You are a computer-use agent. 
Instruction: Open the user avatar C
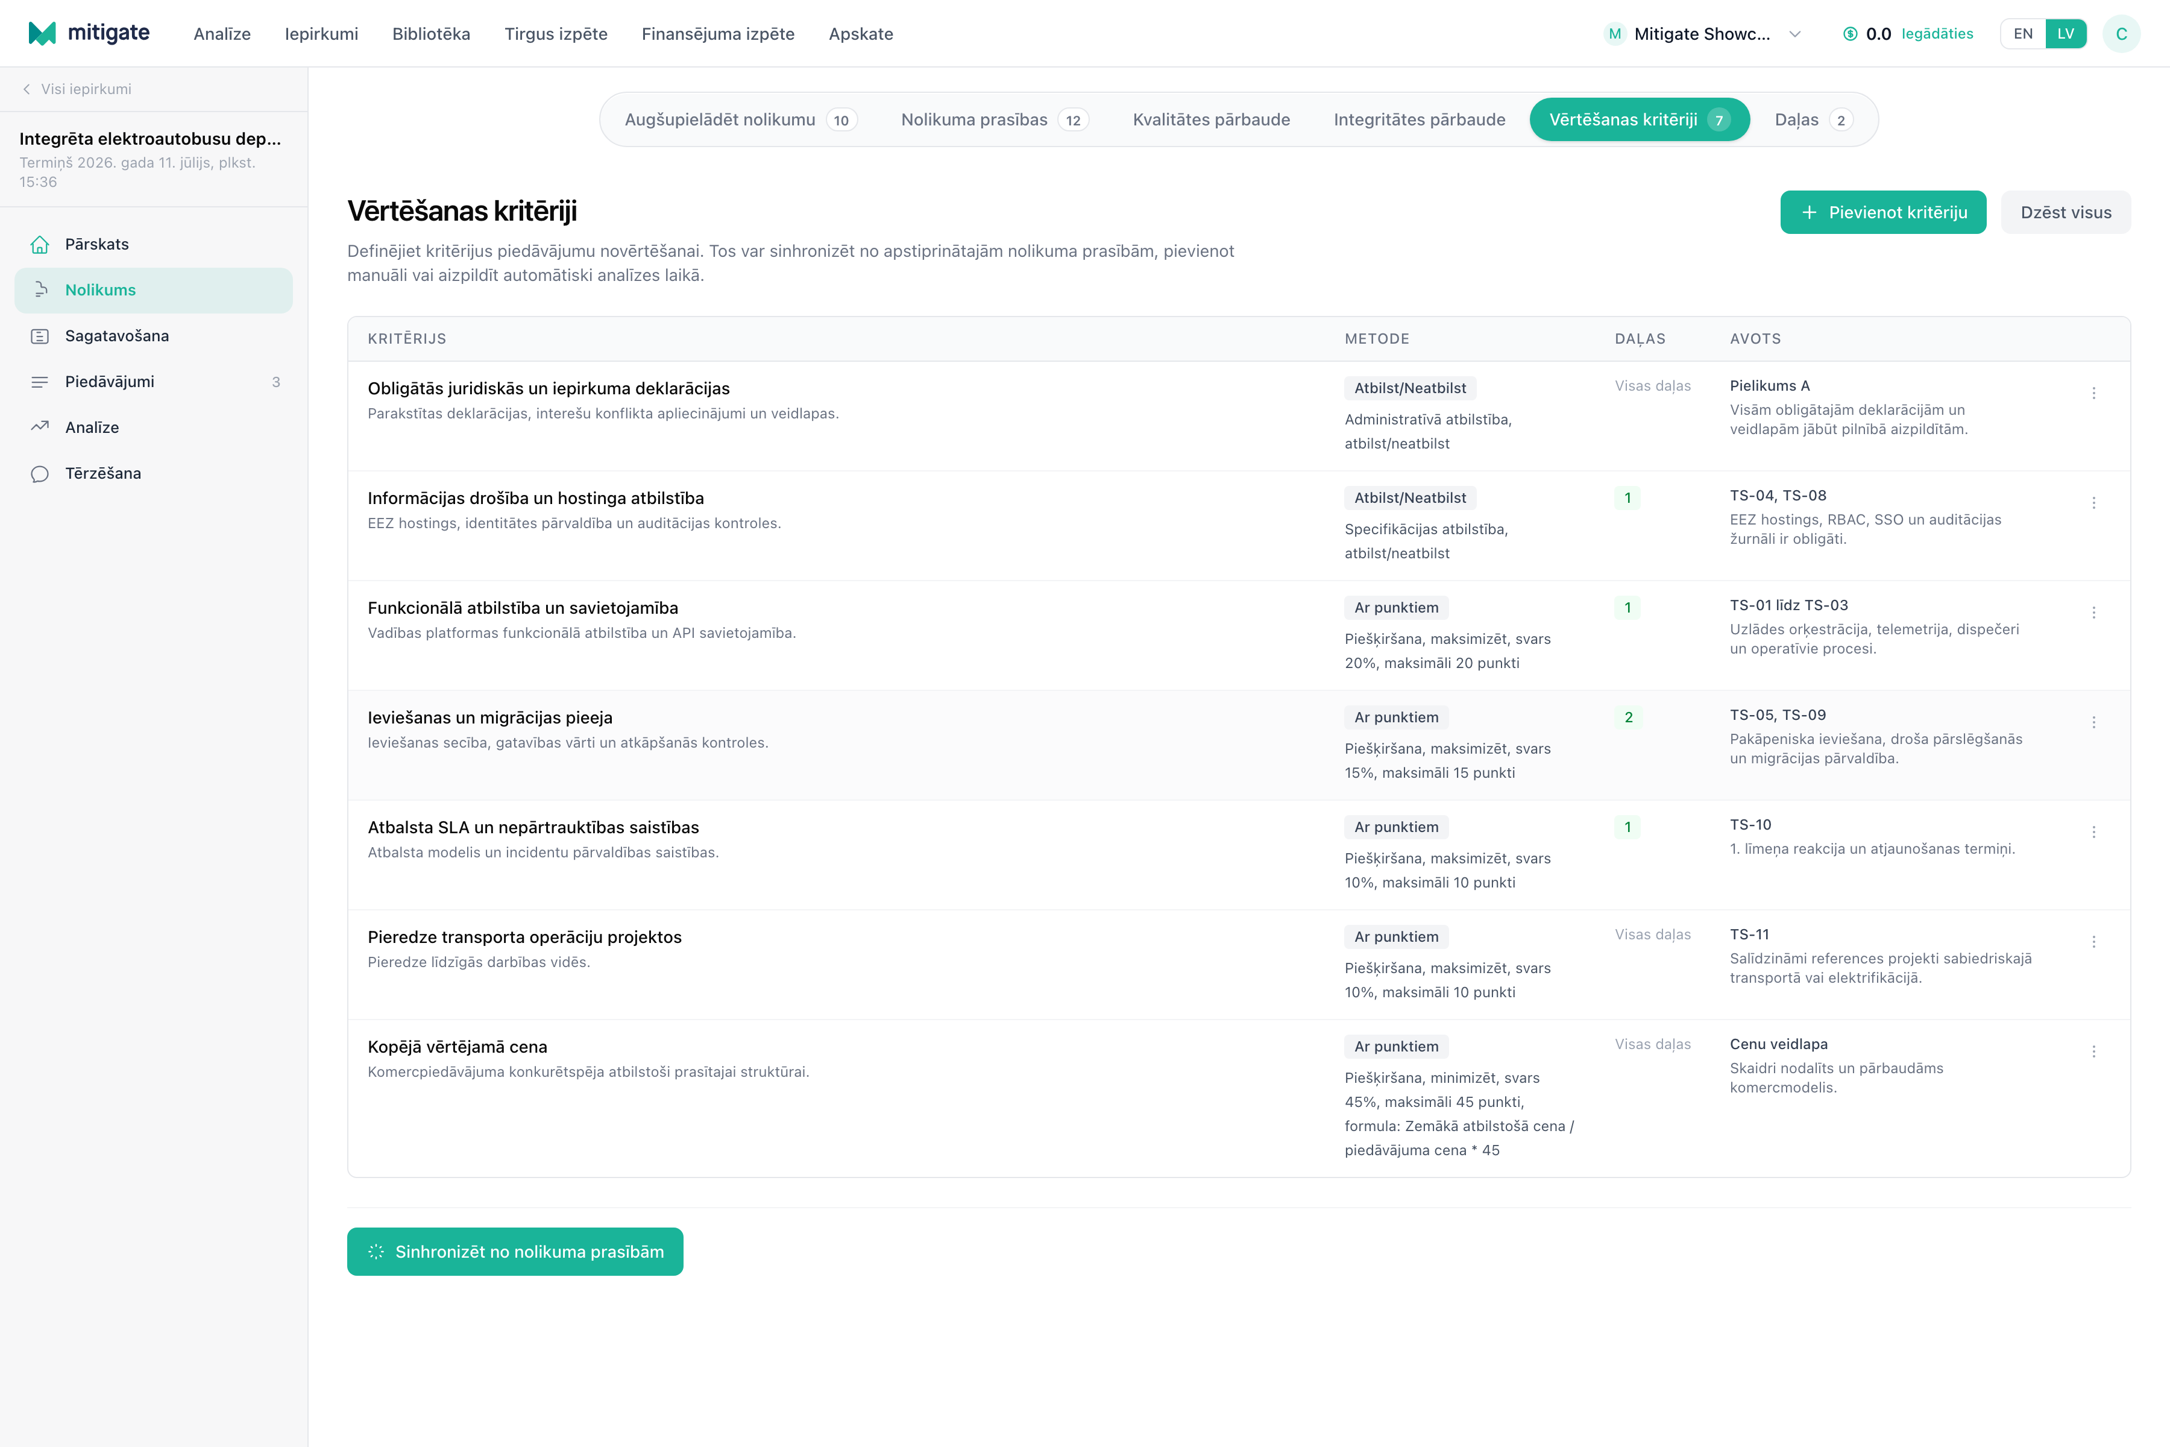point(2121,34)
